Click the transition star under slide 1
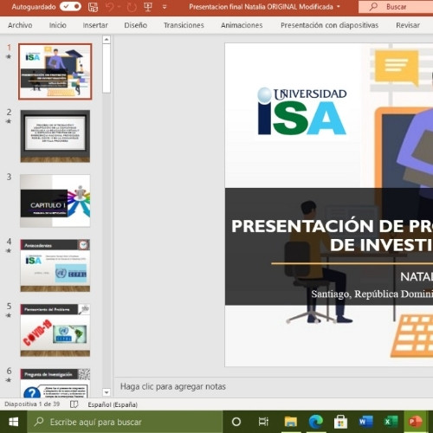 coord(9,56)
